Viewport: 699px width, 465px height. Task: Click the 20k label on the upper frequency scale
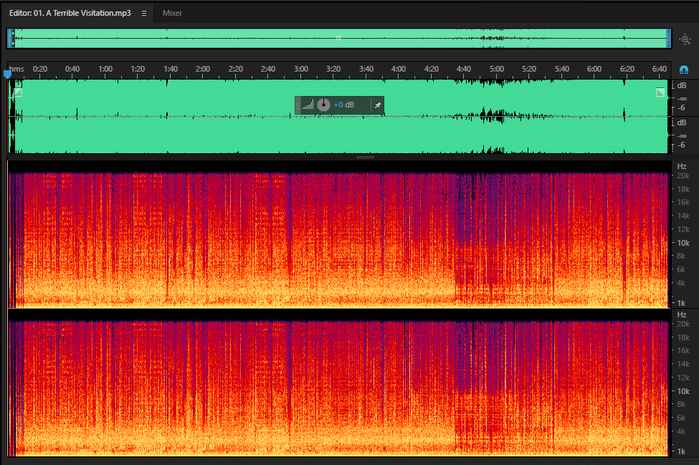(x=683, y=176)
